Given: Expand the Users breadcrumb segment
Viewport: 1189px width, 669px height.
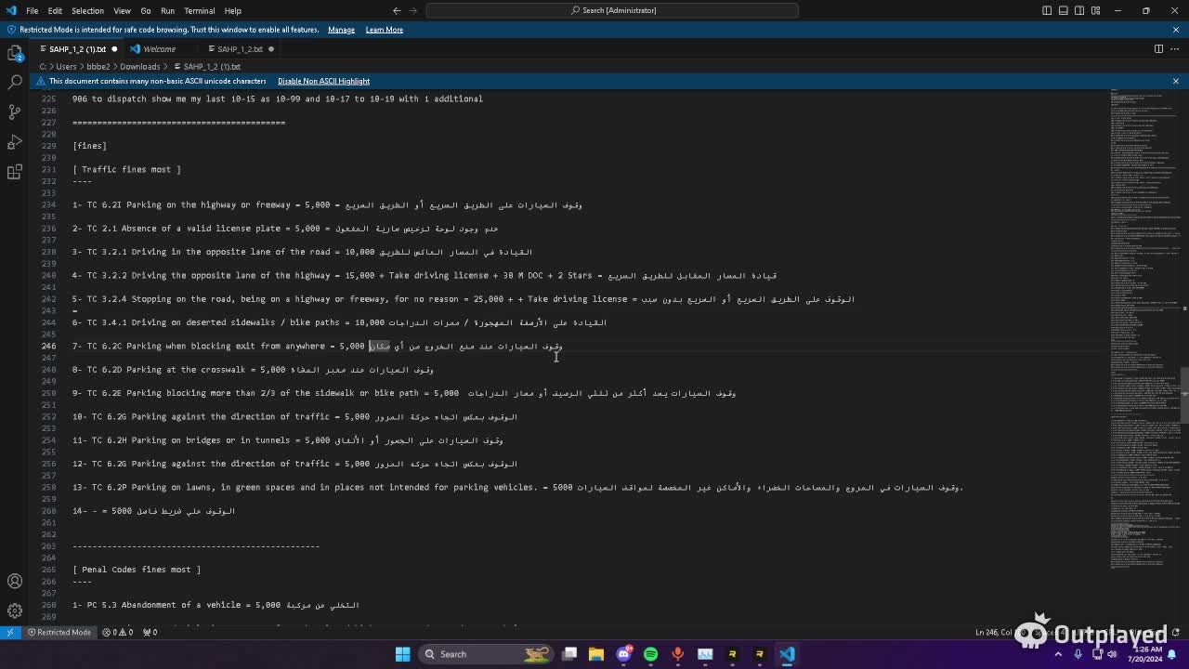Looking at the screenshot, I should (66, 67).
